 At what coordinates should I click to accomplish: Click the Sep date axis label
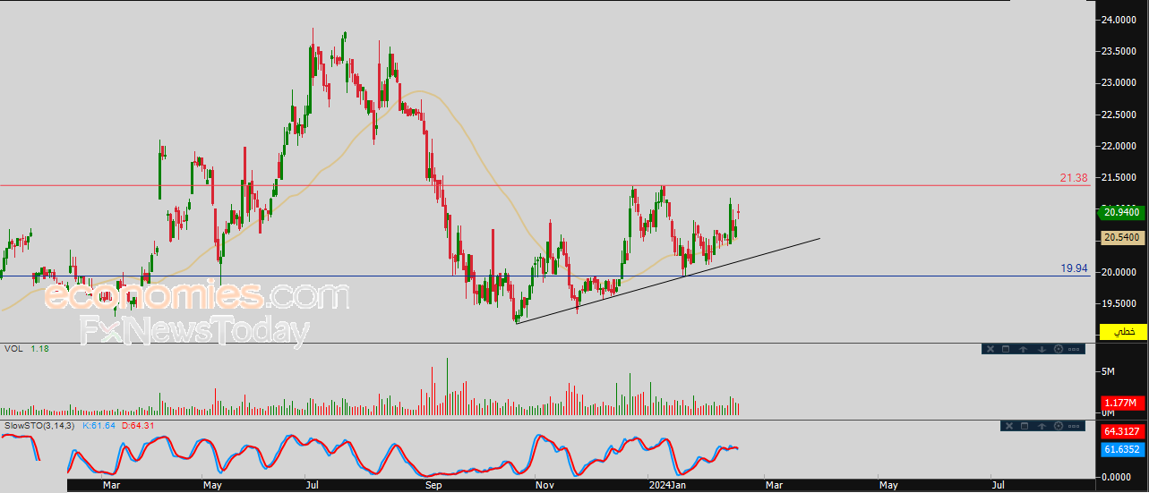pyautogui.click(x=434, y=485)
